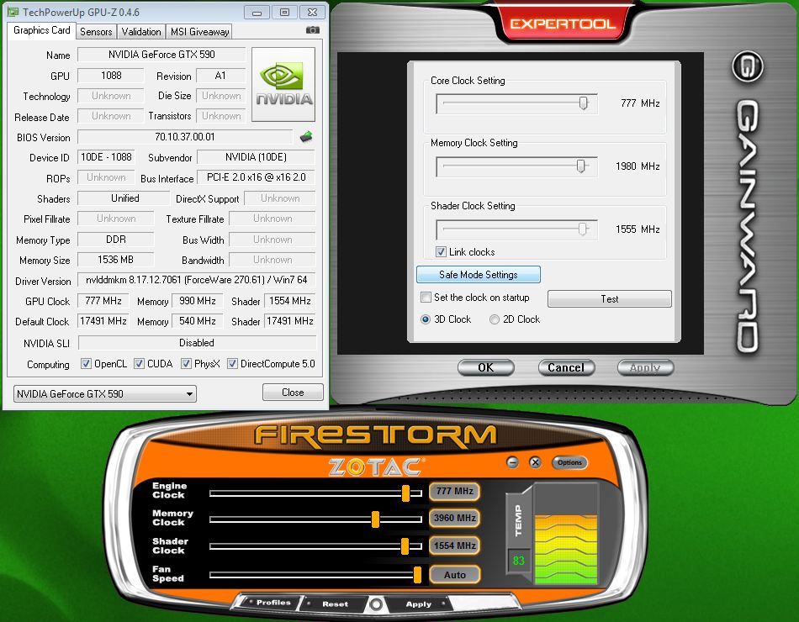The width and height of the screenshot is (799, 622).
Task: Click OK in Expertool
Action: click(x=485, y=367)
